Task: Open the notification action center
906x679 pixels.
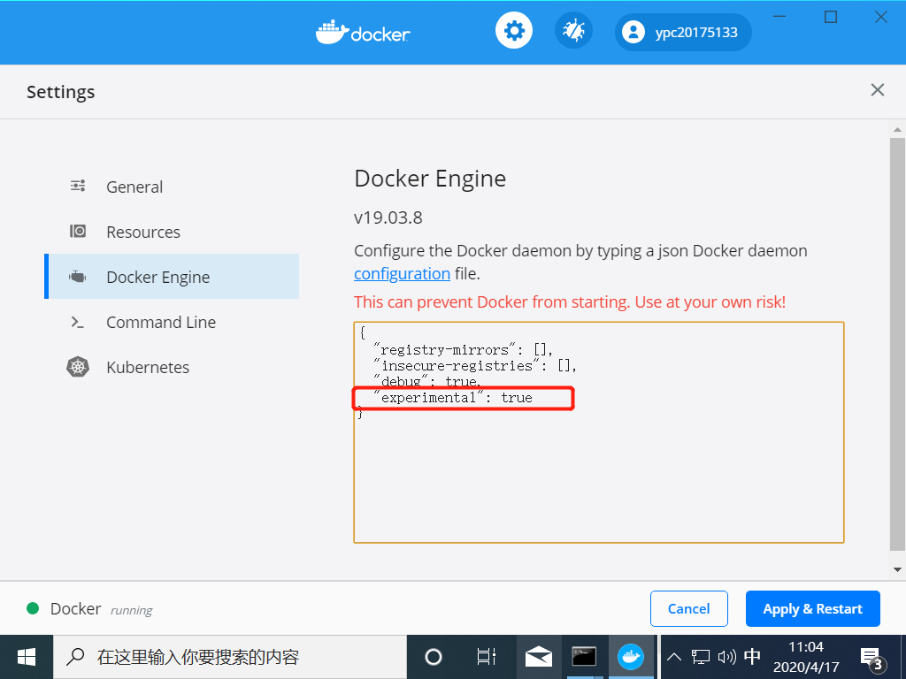Action: 872,658
